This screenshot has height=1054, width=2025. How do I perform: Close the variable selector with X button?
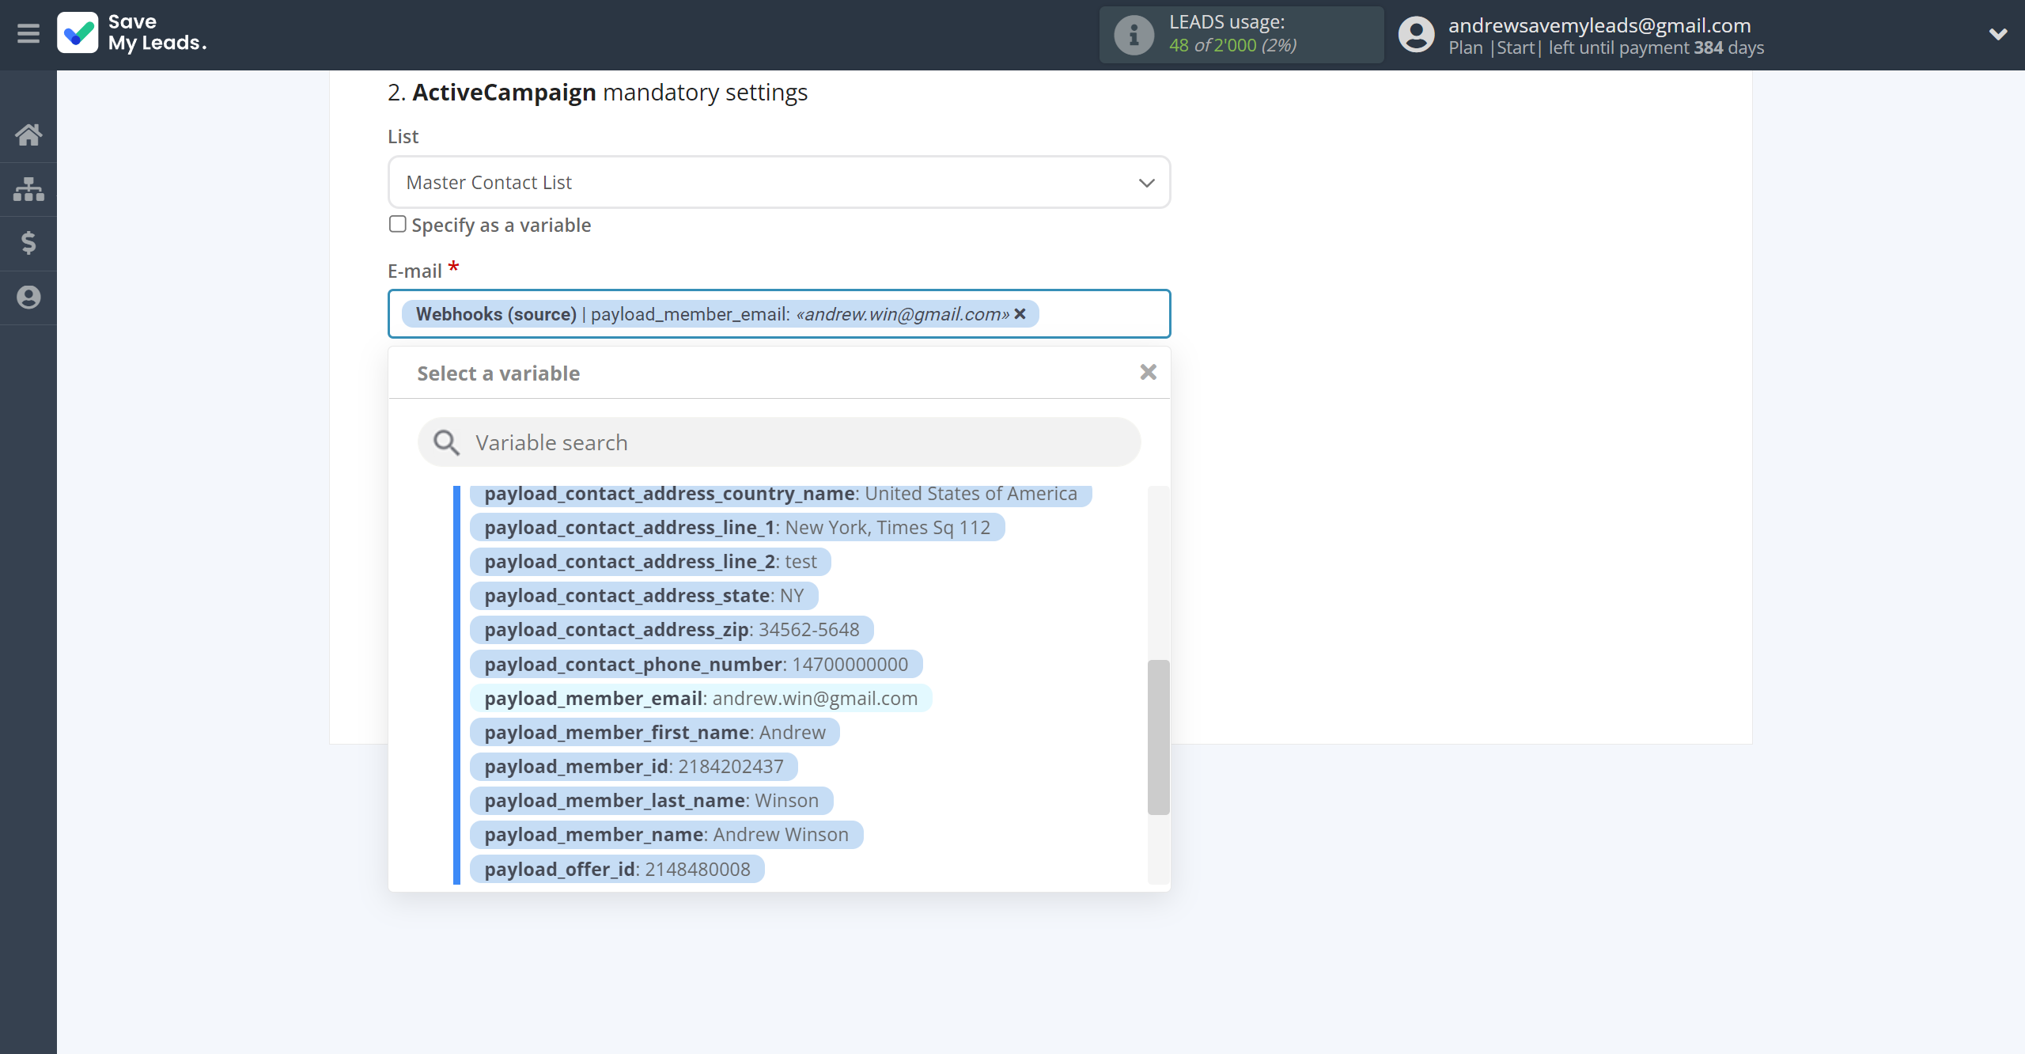pyautogui.click(x=1148, y=373)
